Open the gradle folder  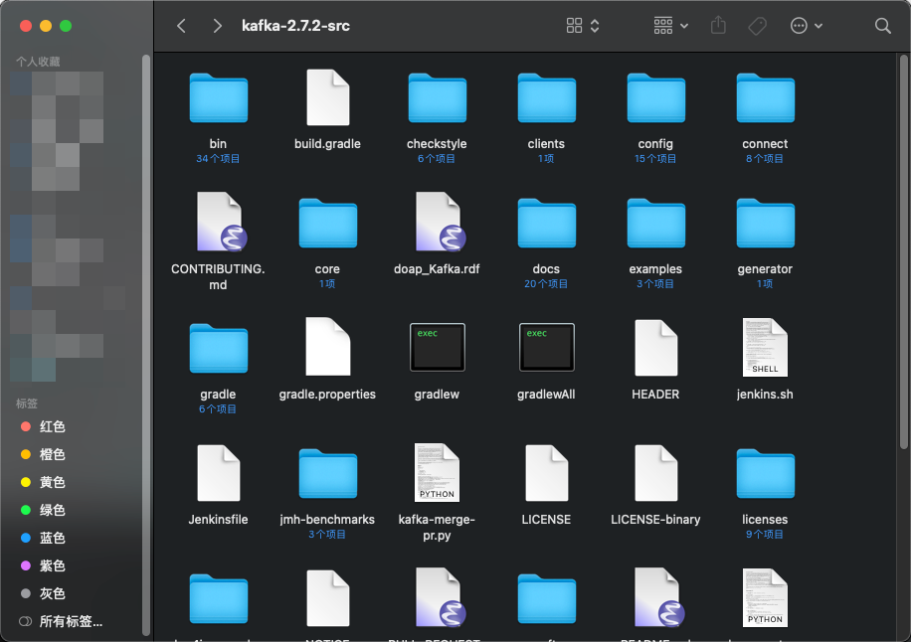pos(219,349)
